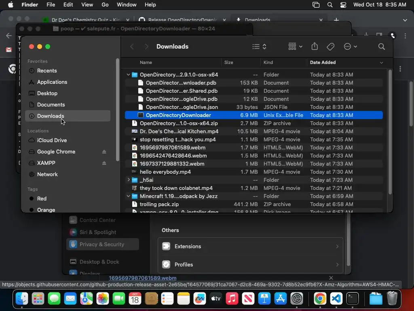Open the File menu
This screenshot has width=414, height=311.
point(51,5)
